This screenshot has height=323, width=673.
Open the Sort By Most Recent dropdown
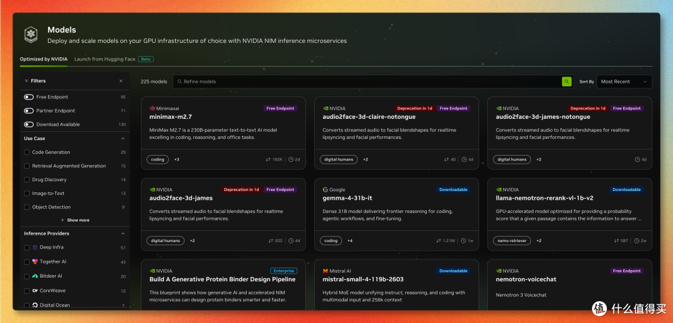click(624, 82)
